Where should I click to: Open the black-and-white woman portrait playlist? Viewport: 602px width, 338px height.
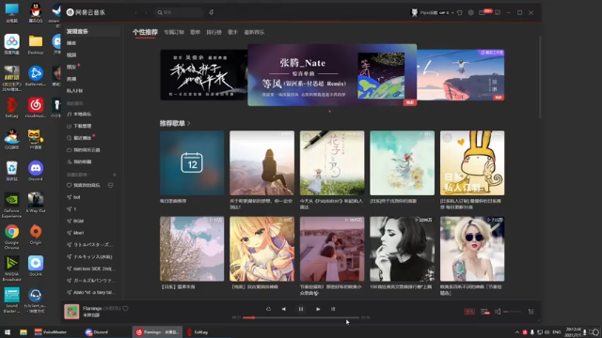[402, 249]
